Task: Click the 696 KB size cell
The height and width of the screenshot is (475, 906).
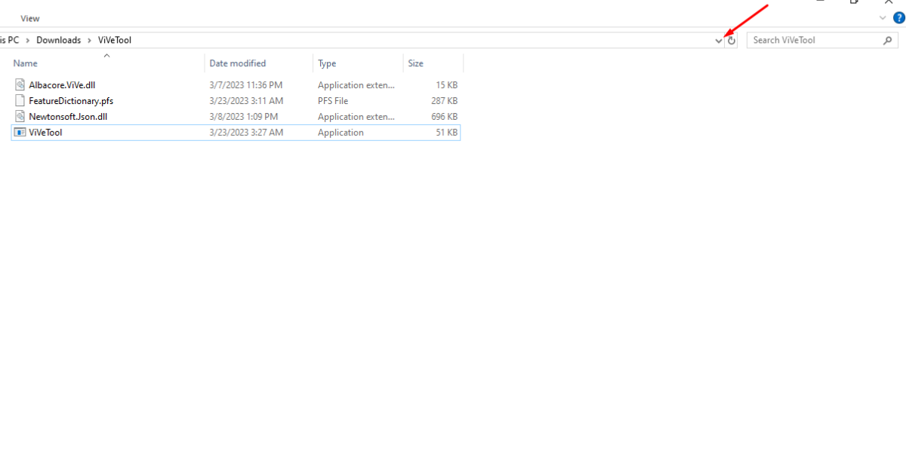Action: [x=444, y=116]
